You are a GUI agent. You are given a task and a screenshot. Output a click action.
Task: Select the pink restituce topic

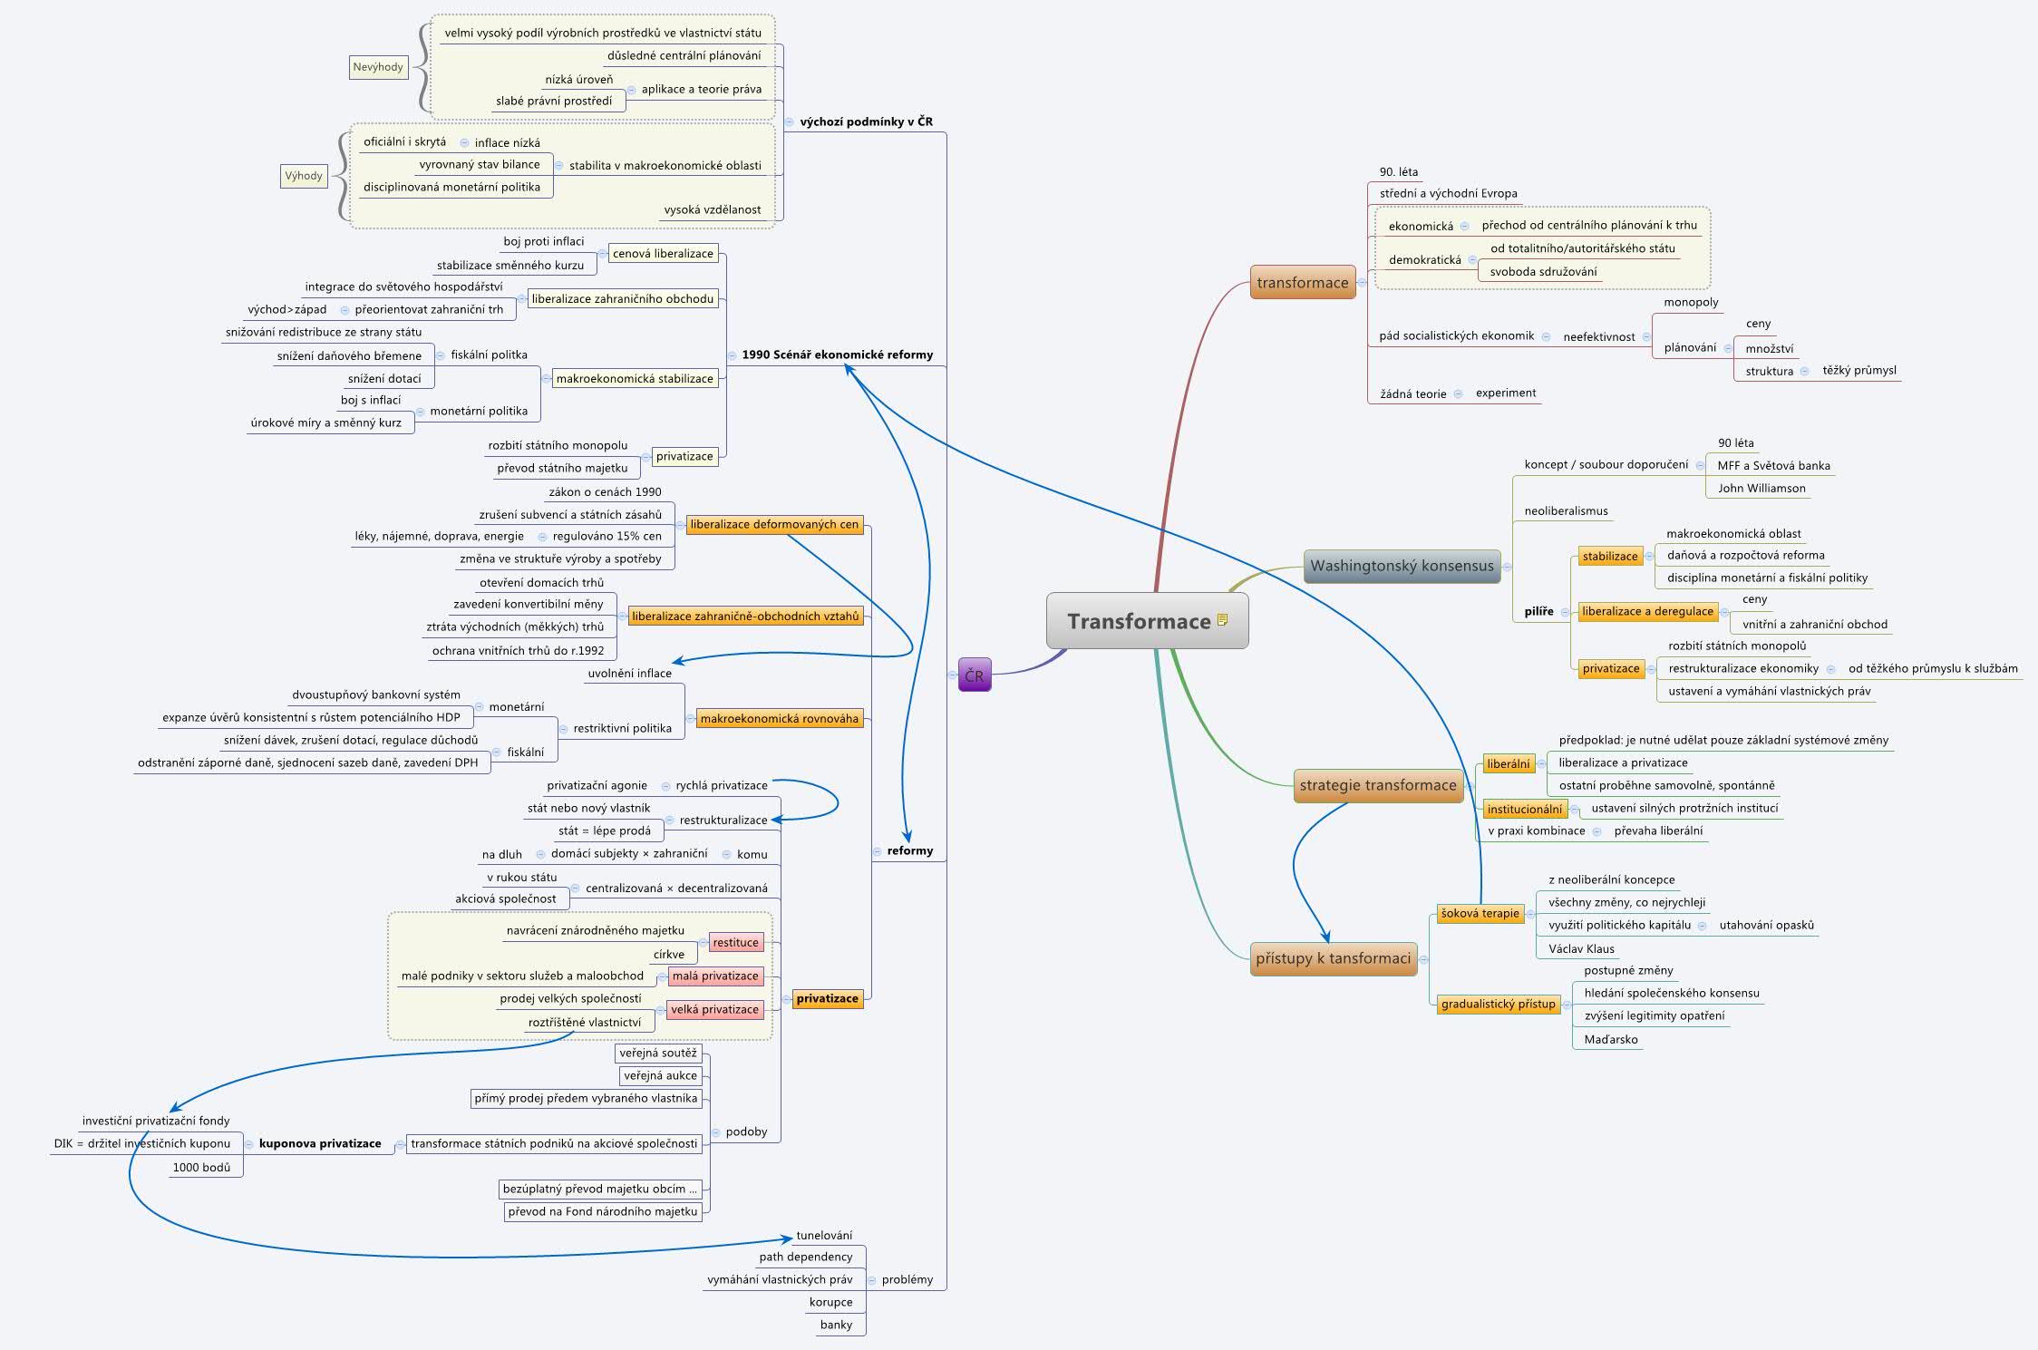point(735,942)
